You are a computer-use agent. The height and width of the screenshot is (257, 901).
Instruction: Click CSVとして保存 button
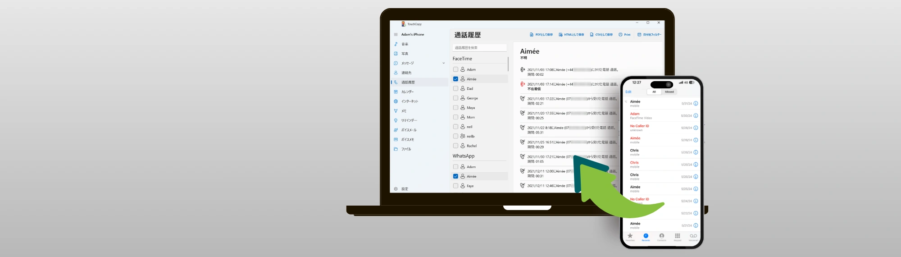[x=601, y=35]
